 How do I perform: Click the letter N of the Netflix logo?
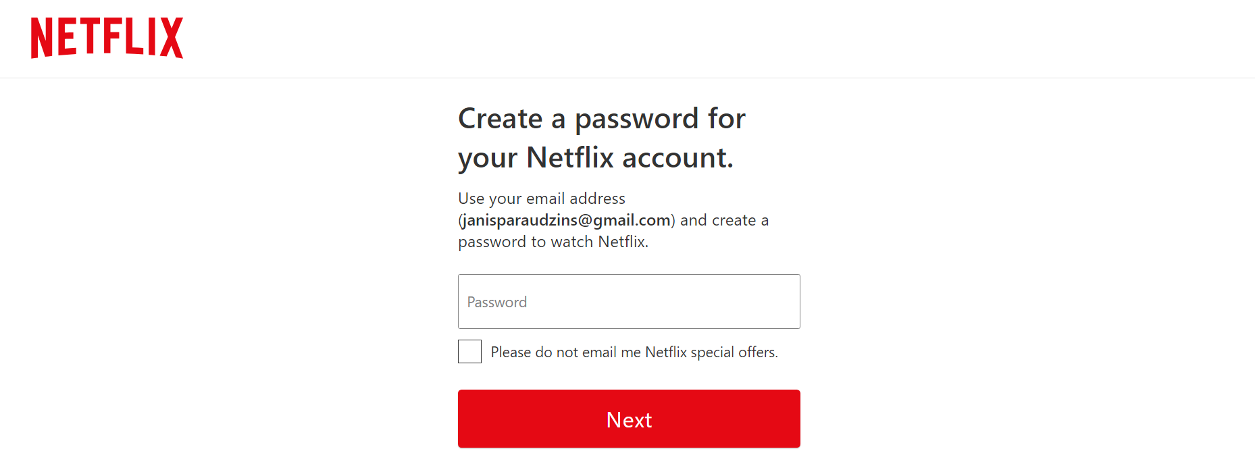[42, 38]
